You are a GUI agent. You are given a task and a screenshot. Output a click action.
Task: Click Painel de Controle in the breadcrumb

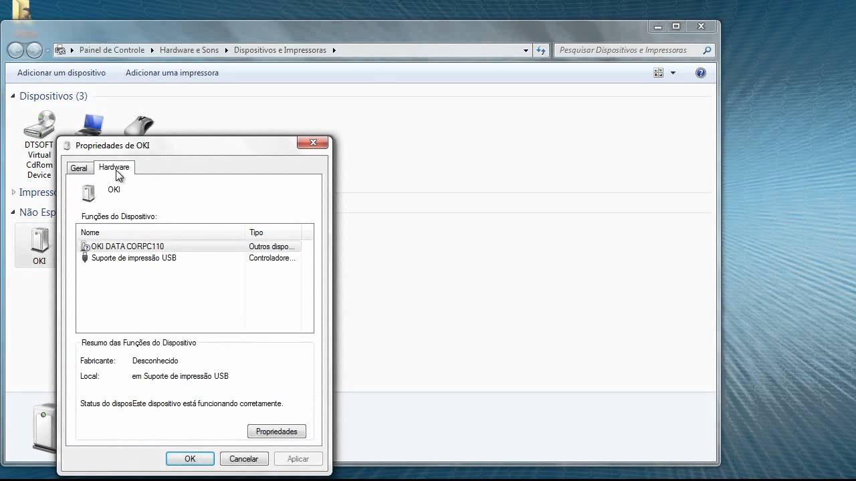(x=112, y=50)
